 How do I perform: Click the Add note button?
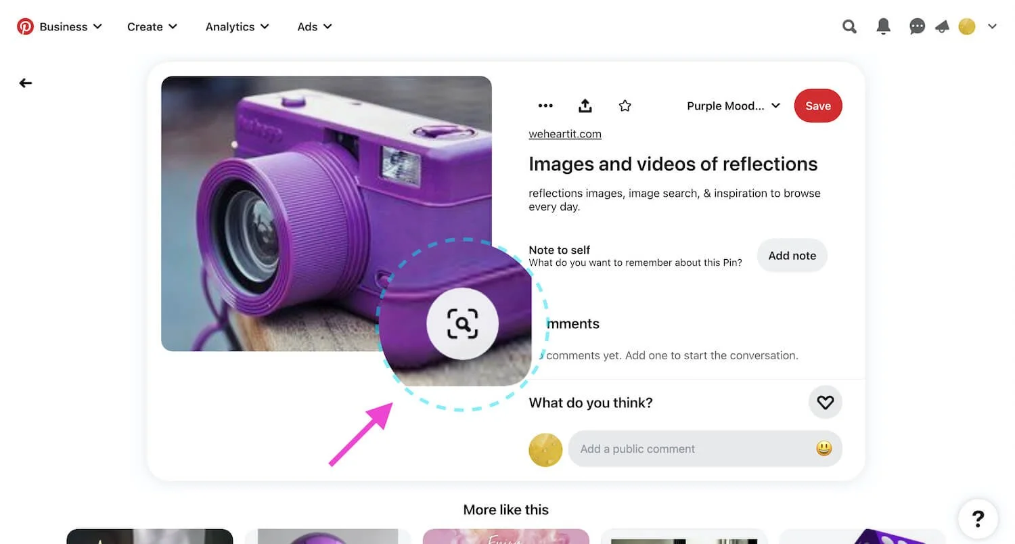[x=792, y=256]
